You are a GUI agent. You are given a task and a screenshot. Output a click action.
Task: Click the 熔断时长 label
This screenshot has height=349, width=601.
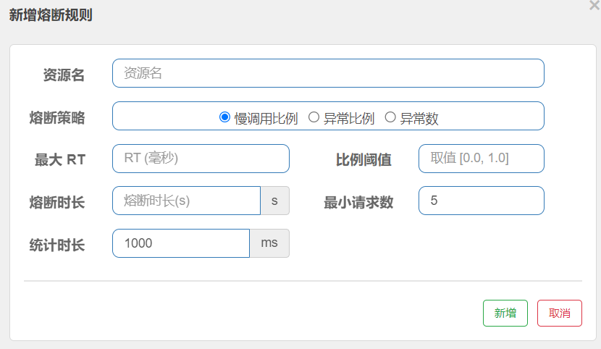57,202
